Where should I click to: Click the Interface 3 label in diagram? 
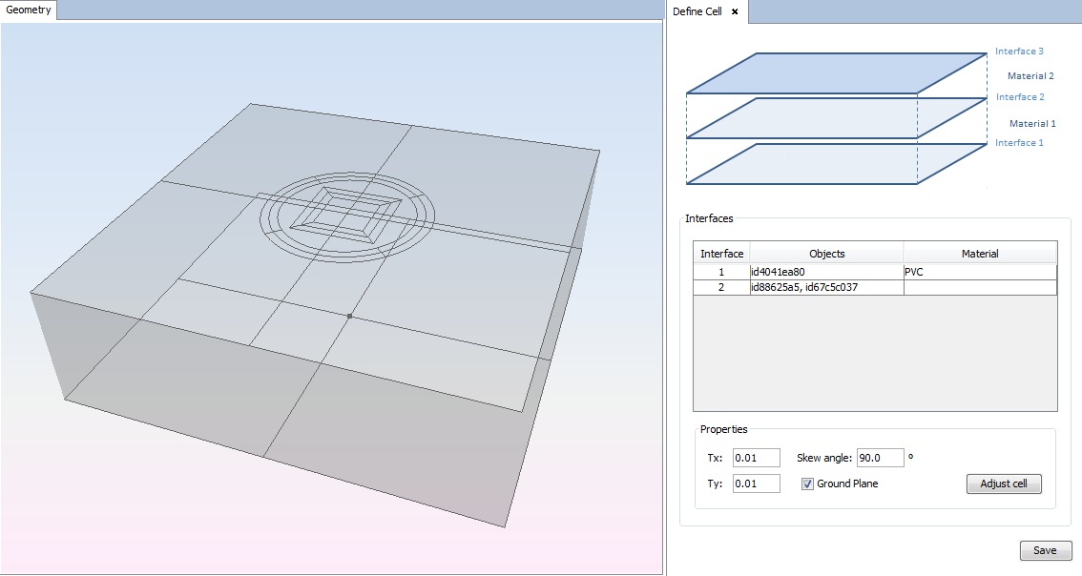[x=1019, y=51]
